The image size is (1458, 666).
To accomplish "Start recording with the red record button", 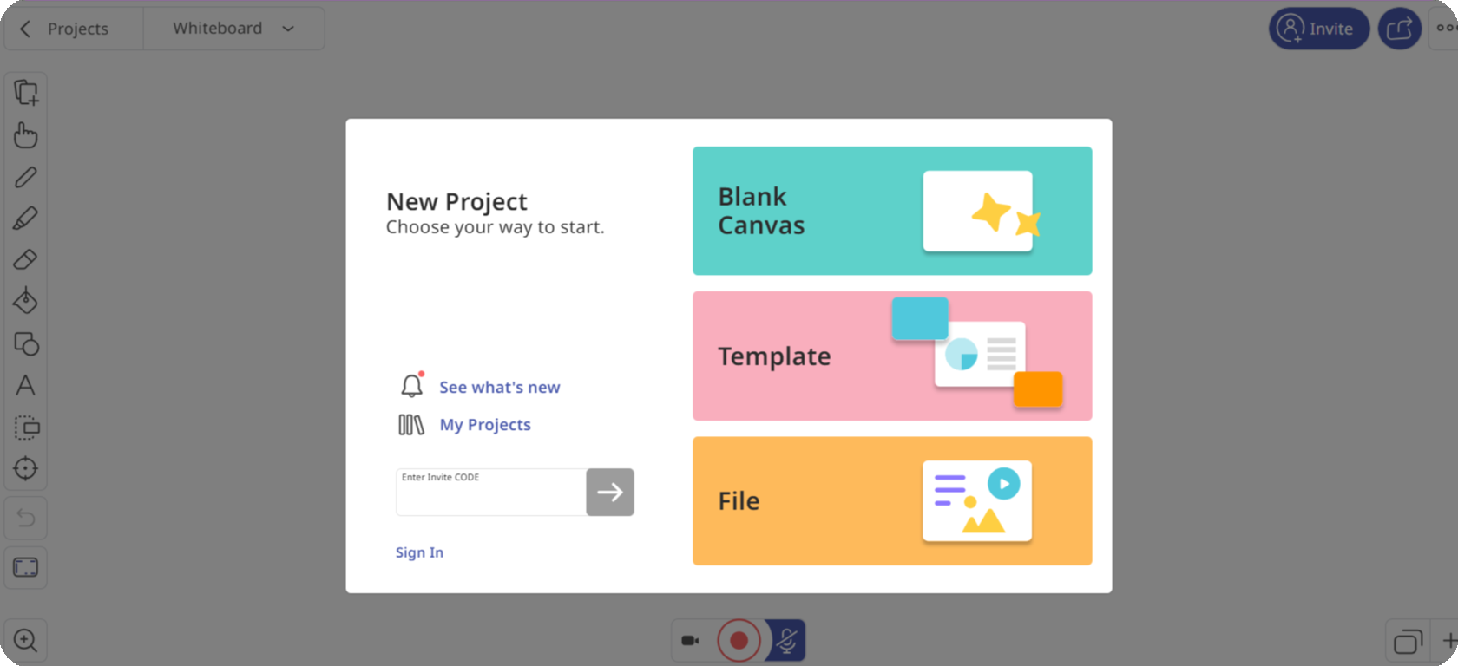I will (739, 641).
